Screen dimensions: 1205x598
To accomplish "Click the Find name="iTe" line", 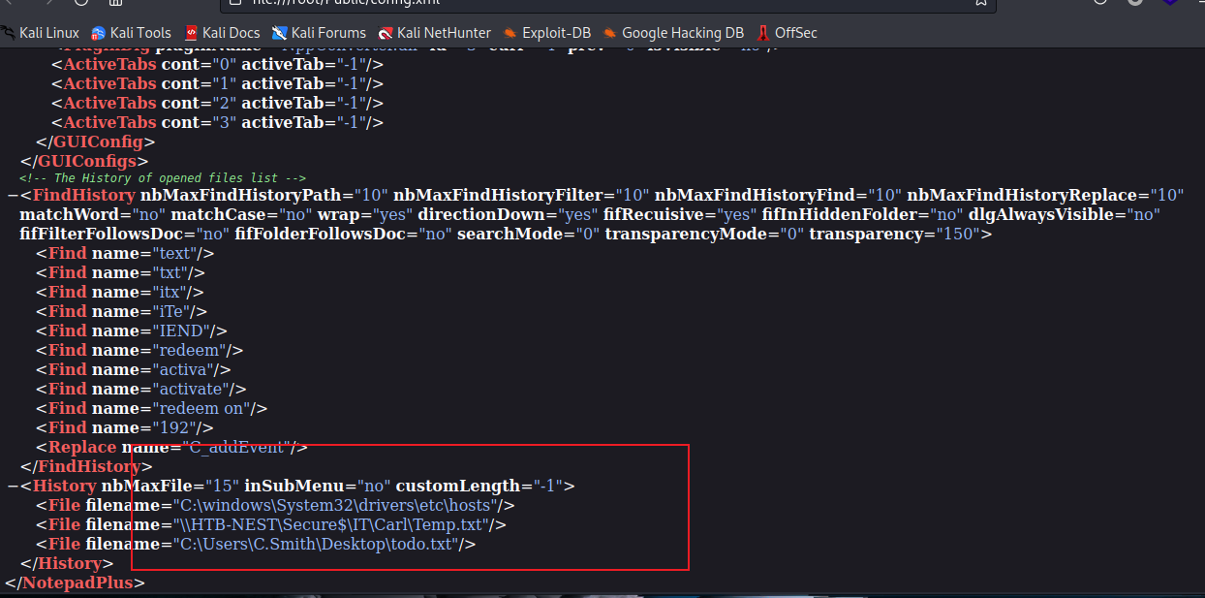I will (x=121, y=311).
